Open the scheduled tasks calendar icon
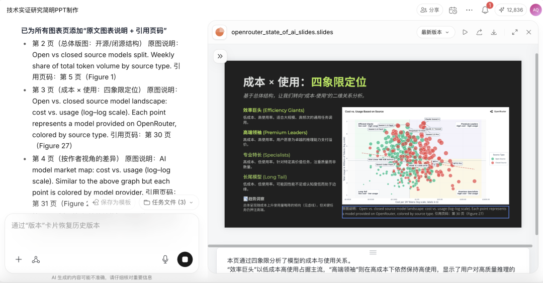Viewport: 543px width, 283px height. (x=452, y=11)
